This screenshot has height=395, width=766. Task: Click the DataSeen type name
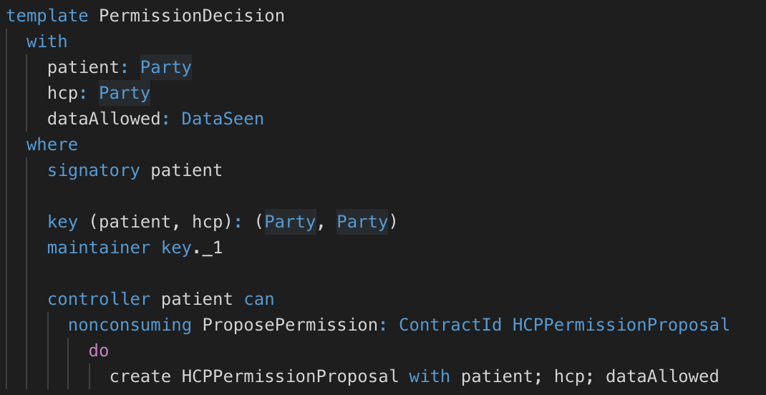(x=223, y=119)
